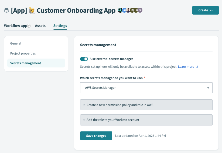
Task: Open the lightning bolt collaborator avatar
Action: [120, 10]
